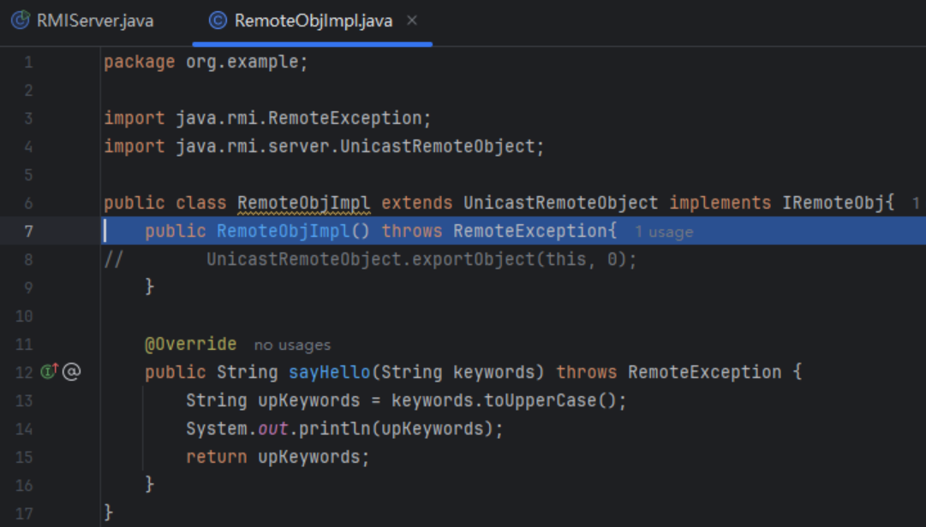Screen dimensions: 926x527
Task: Click the class icon on the RemoteObjImpl.java tab
Action: click(218, 21)
